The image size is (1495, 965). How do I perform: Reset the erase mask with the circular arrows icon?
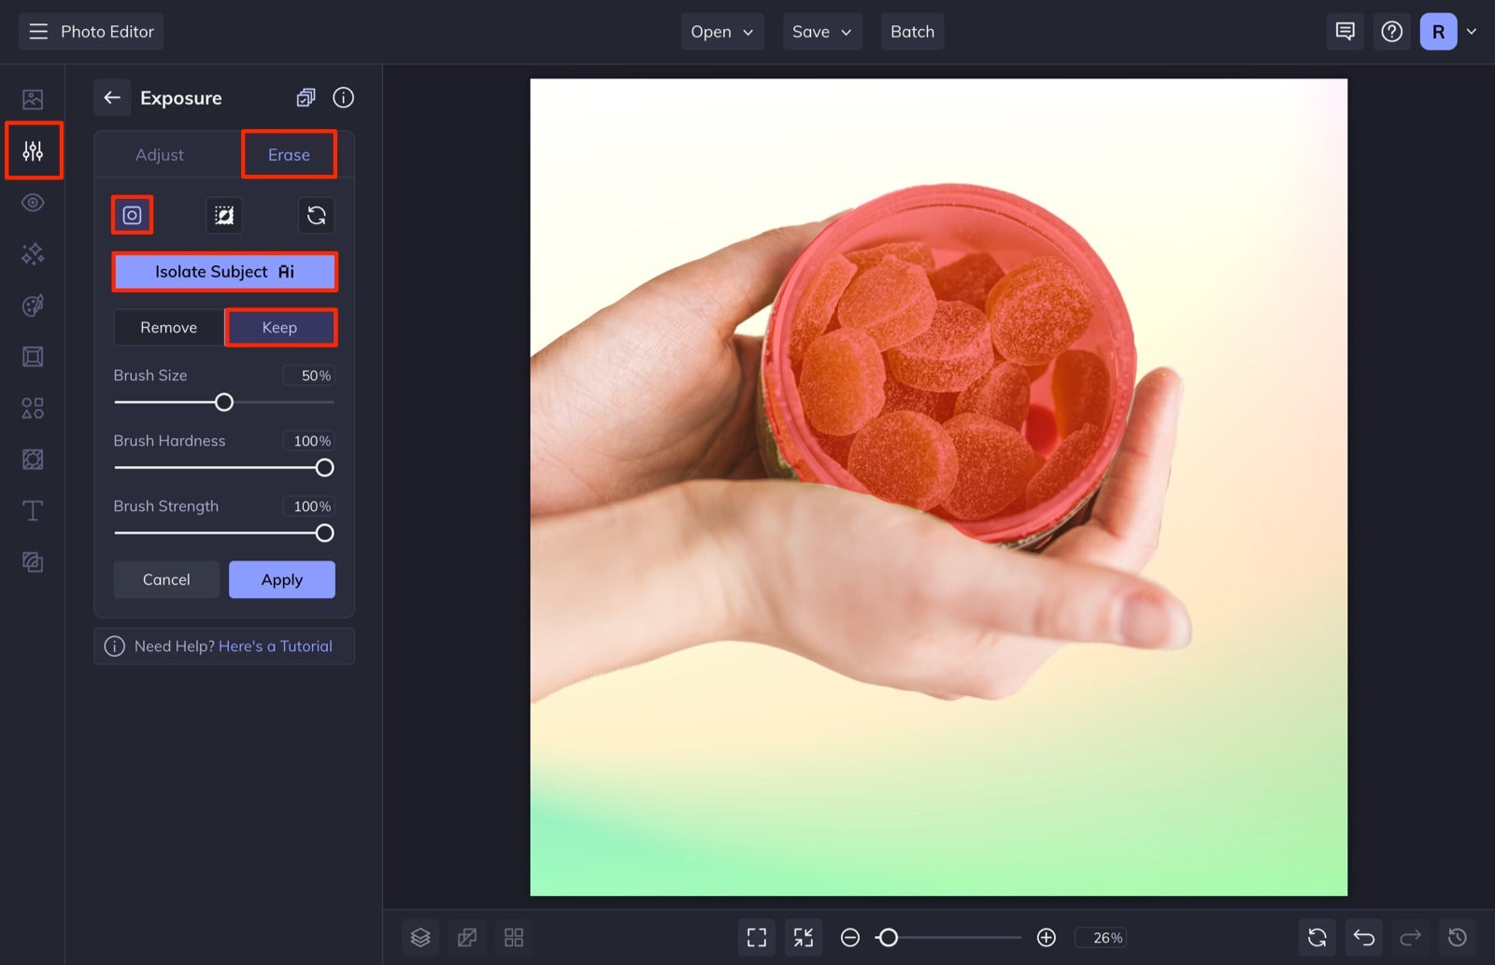[x=316, y=215]
